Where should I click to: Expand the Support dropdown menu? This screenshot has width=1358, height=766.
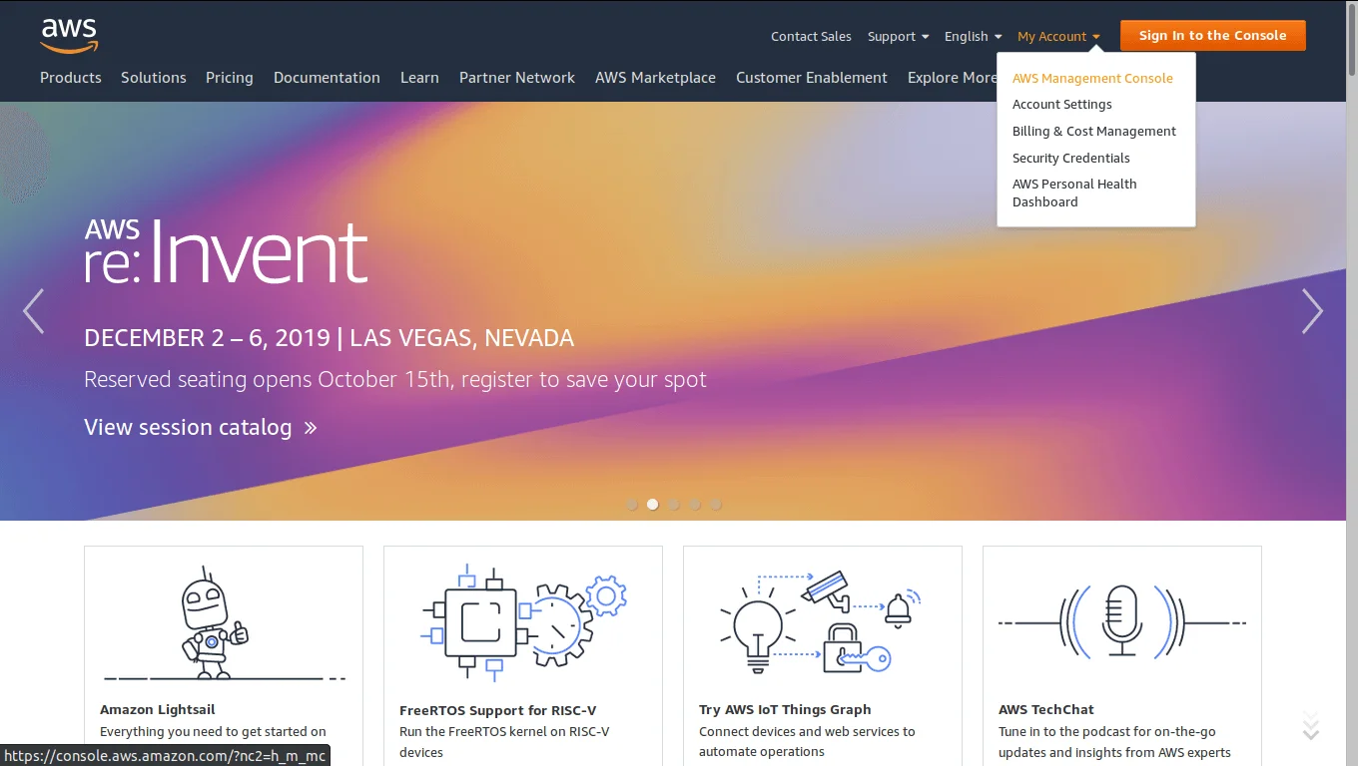click(x=898, y=37)
